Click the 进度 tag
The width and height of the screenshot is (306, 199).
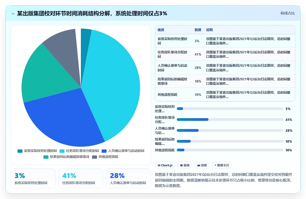click(202, 165)
